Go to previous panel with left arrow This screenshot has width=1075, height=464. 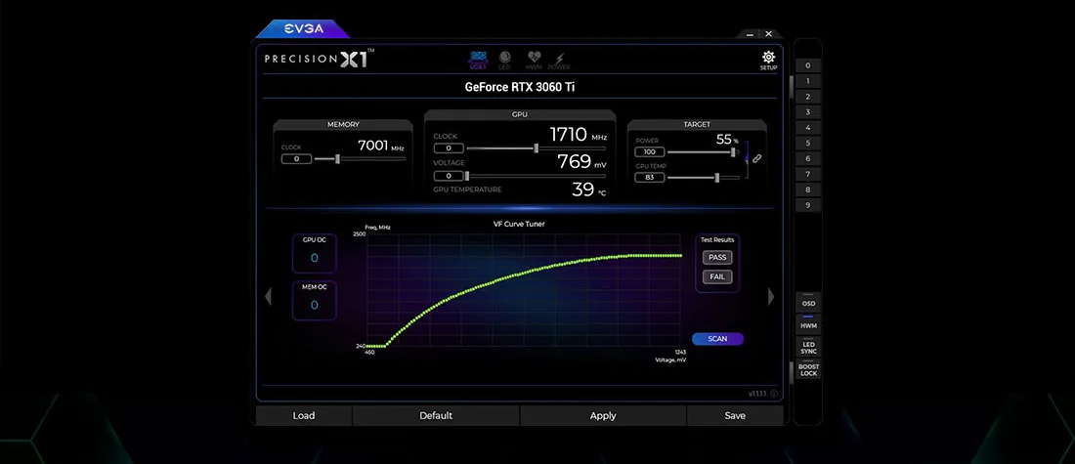pos(268,296)
